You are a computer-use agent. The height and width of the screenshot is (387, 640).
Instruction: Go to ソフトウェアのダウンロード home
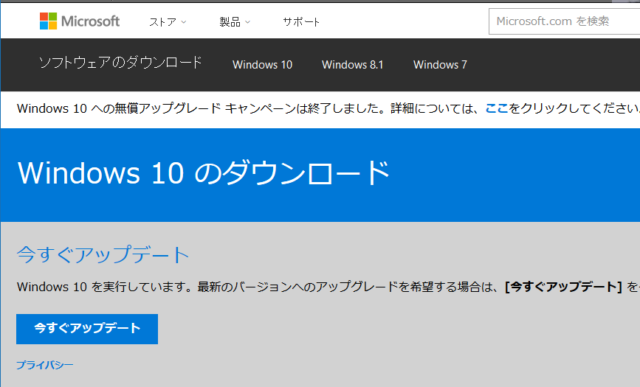(x=120, y=63)
